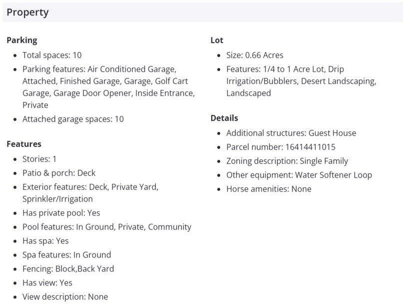Click View description: None entry
The height and width of the screenshot is (306, 417).
click(x=65, y=297)
